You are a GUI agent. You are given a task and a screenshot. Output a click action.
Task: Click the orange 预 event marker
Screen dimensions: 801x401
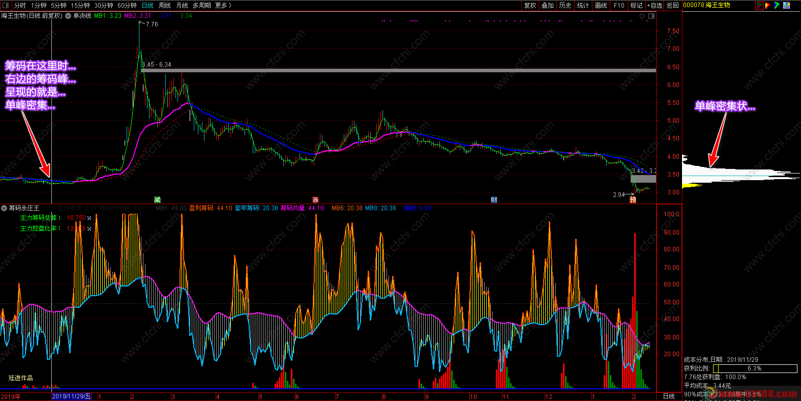click(633, 200)
